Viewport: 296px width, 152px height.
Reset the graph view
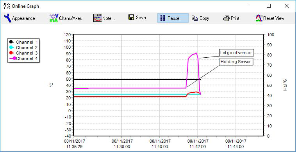(270, 18)
